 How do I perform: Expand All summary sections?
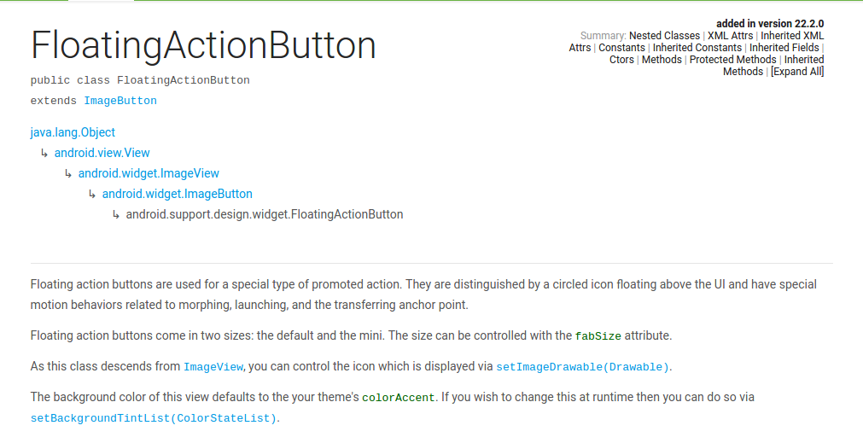point(797,72)
